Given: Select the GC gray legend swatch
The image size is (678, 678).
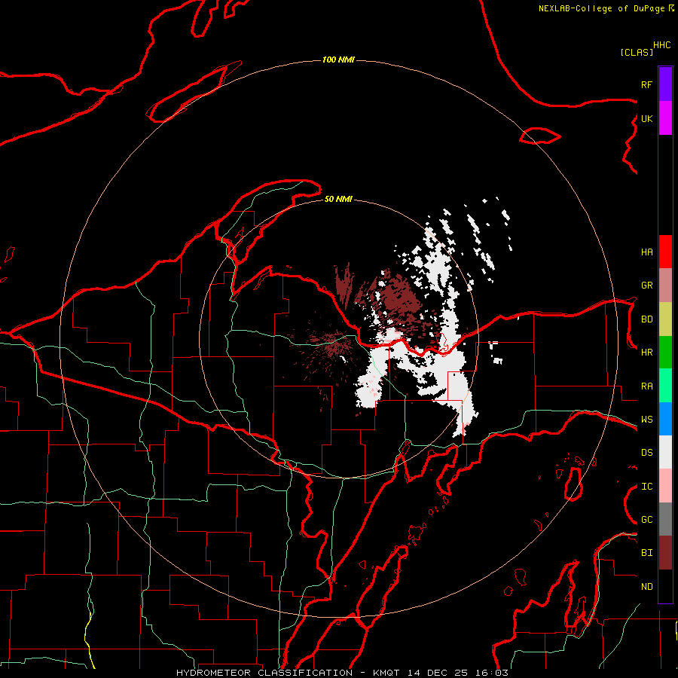Looking at the screenshot, I should click(x=665, y=519).
